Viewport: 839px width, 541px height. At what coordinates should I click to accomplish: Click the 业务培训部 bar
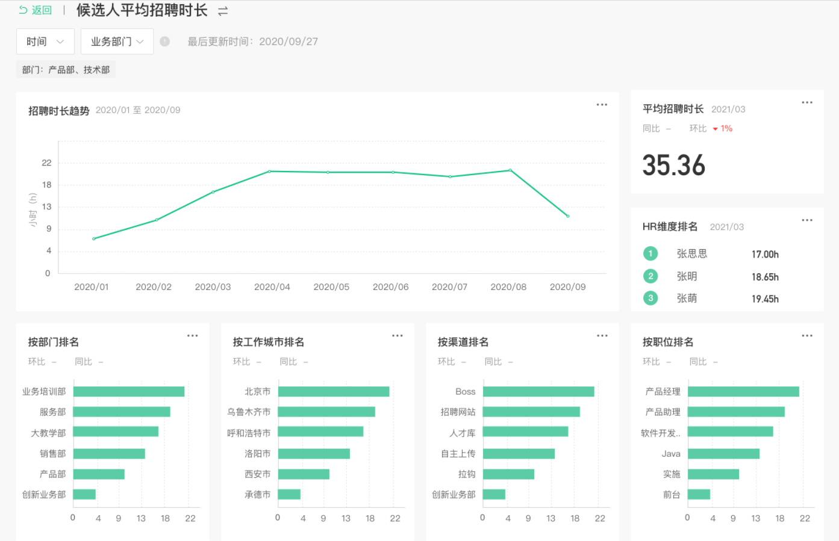coord(129,392)
